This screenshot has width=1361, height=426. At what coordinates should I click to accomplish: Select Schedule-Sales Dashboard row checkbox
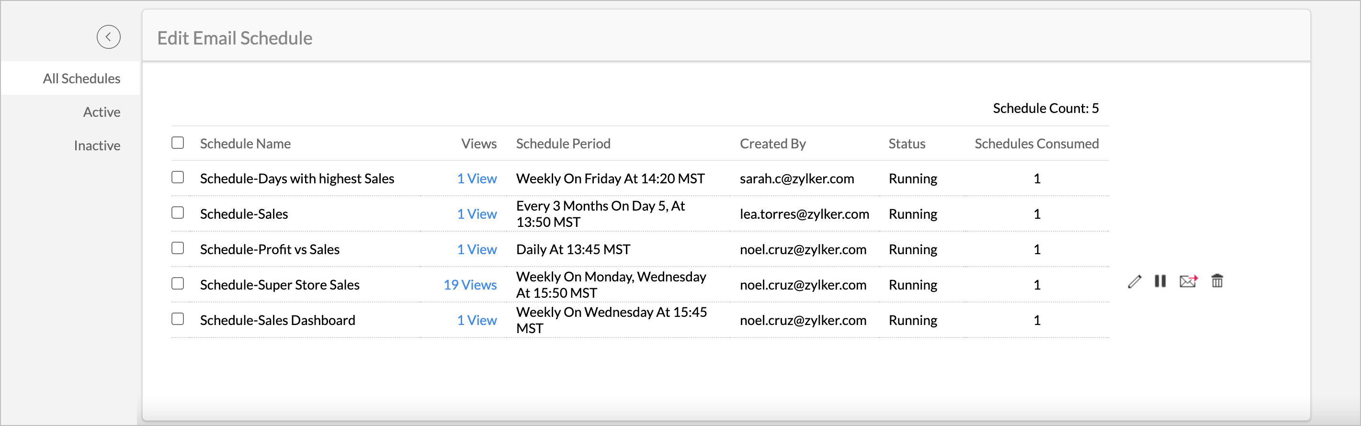pyautogui.click(x=178, y=319)
